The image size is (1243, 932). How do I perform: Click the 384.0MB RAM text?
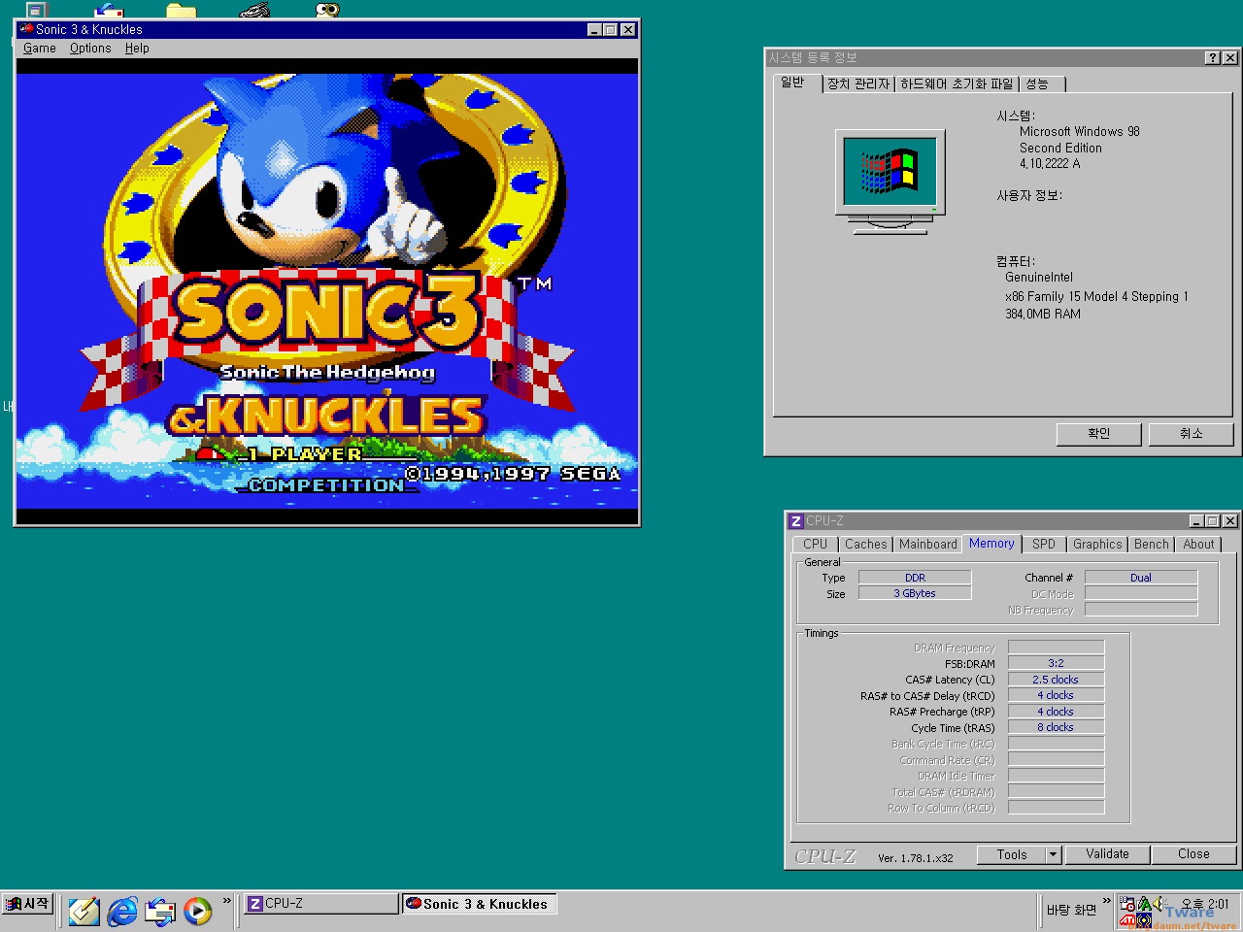[x=1042, y=315]
